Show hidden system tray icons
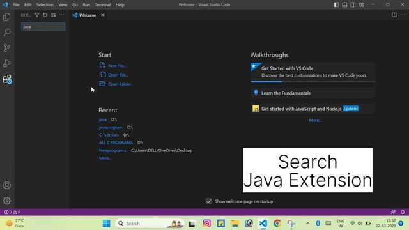This screenshot has width=409, height=230. (x=308, y=224)
